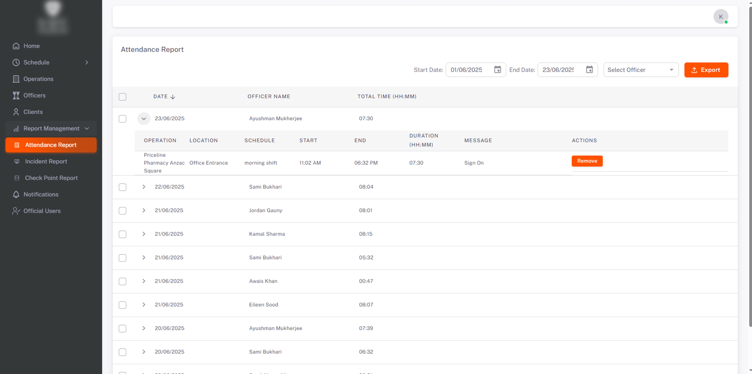Sort by the Date column arrow
Screen dimensions: 752x374
[173, 97]
